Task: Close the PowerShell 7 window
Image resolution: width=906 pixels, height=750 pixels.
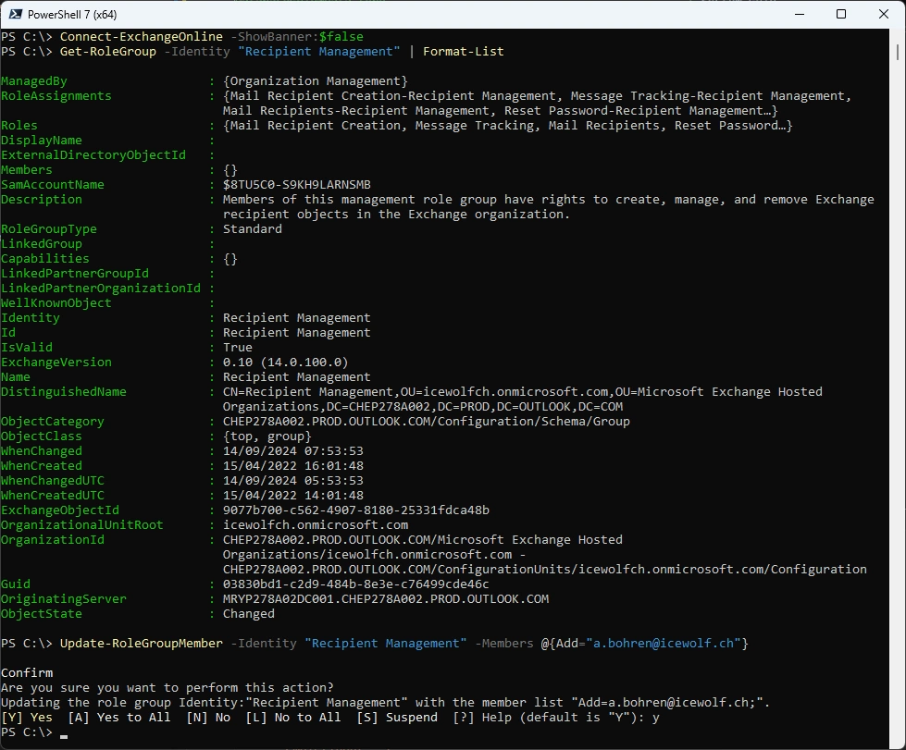Action: [883, 14]
